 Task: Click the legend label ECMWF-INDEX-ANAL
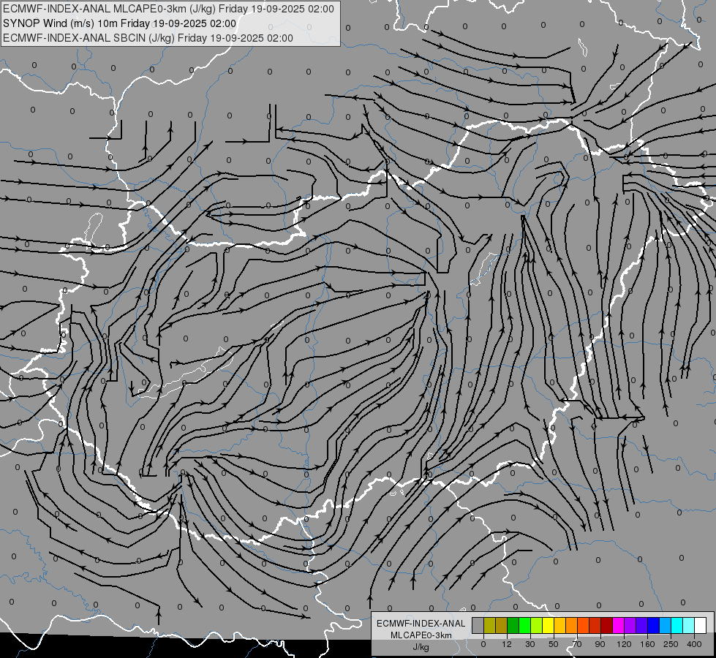(421, 624)
